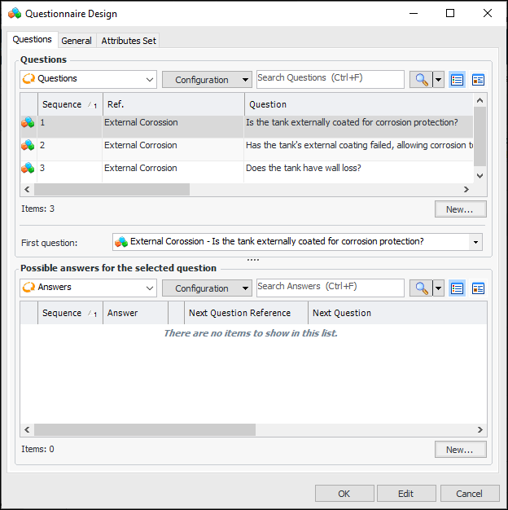This screenshot has width=508, height=510.
Task: Click the icon of question row 3
Action: tap(28, 169)
